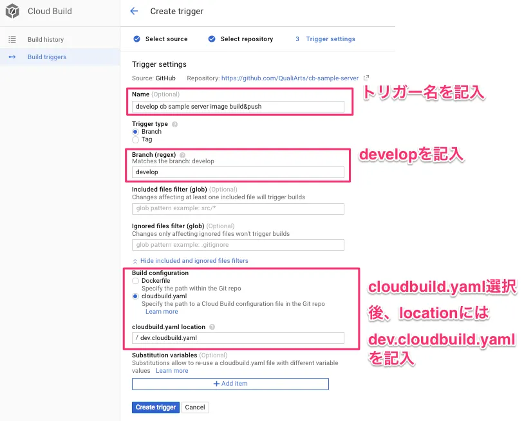Open Build history in the sidebar
524x421 pixels.
tap(46, 40)
